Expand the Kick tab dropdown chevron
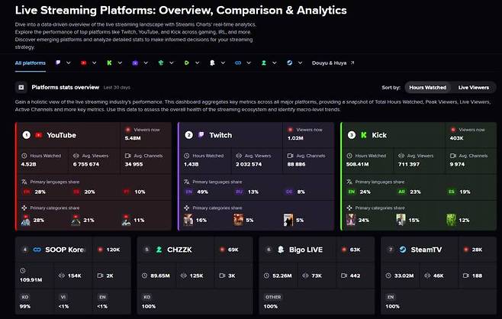This screenshot has height=319, width=502. tap(120, 63)
